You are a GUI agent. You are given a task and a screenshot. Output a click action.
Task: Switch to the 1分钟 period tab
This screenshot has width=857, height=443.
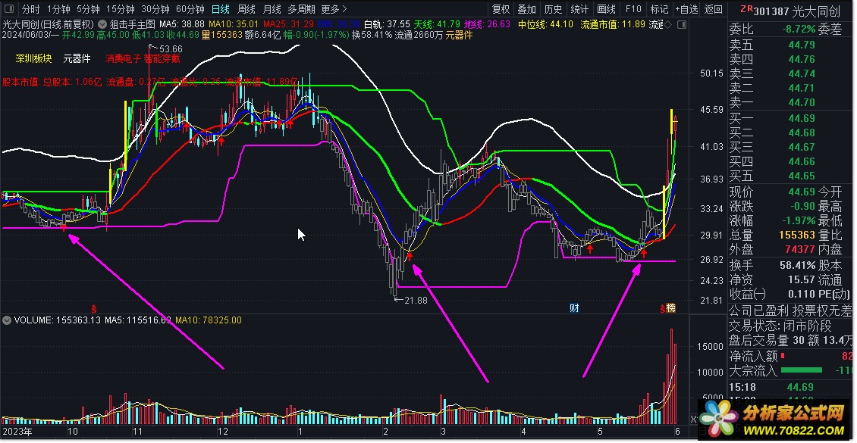58,9
